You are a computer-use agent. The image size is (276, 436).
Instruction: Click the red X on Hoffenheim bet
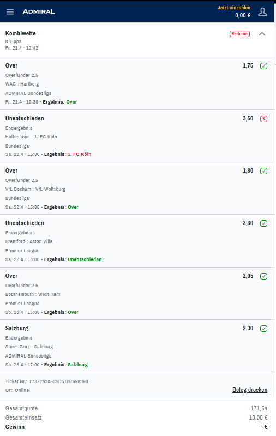[264, 119]
